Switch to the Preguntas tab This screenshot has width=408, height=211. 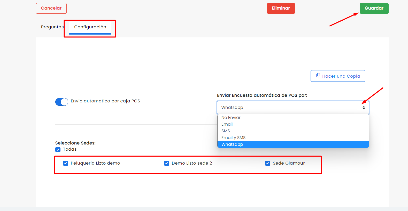coord(52,27)
